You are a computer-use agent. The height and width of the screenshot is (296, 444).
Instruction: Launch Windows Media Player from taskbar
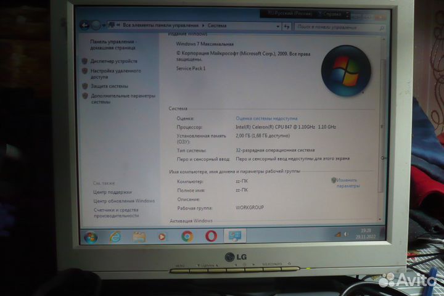pyautogui.click(x=162, y=236)
